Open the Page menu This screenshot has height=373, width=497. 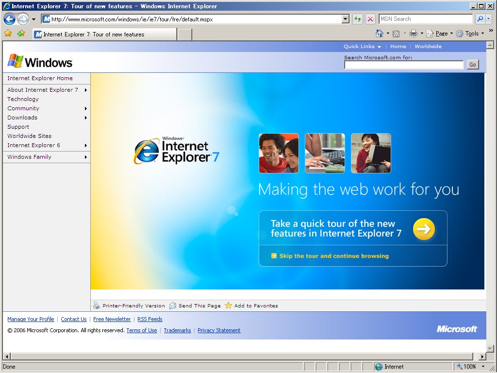coord(440,34)
